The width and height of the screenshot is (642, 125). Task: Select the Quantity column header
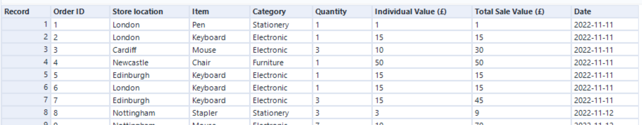pos(331,12)
